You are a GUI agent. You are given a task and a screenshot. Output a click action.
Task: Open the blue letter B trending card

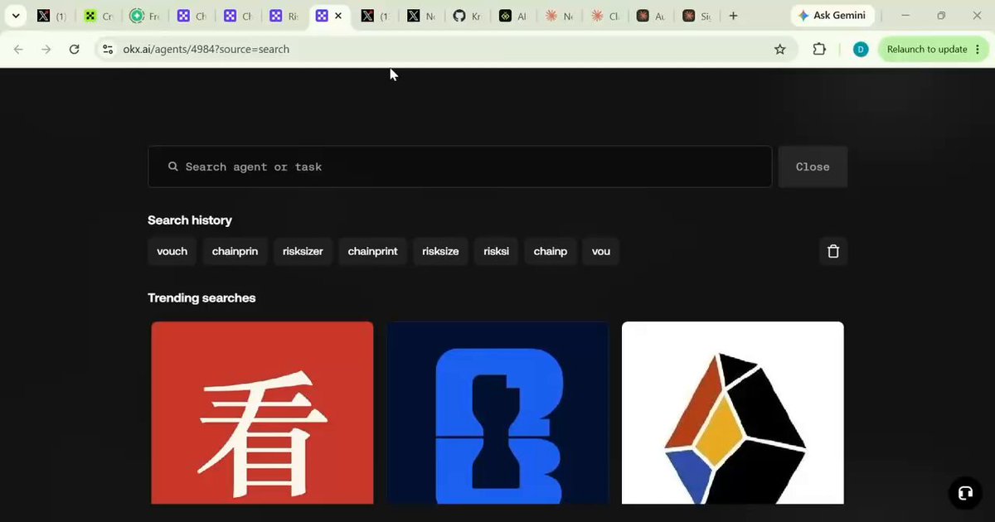[x=498, y=413]
